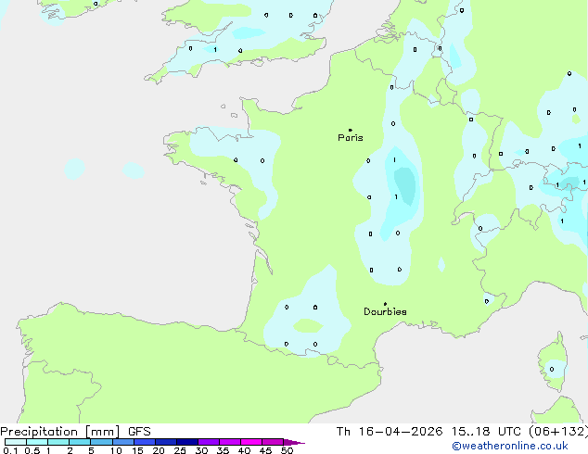Image resolution: width=588 pixels, height=454 pixels.
Task: Click the 2 mm cyan legend swatch
Action: point(80,442)
